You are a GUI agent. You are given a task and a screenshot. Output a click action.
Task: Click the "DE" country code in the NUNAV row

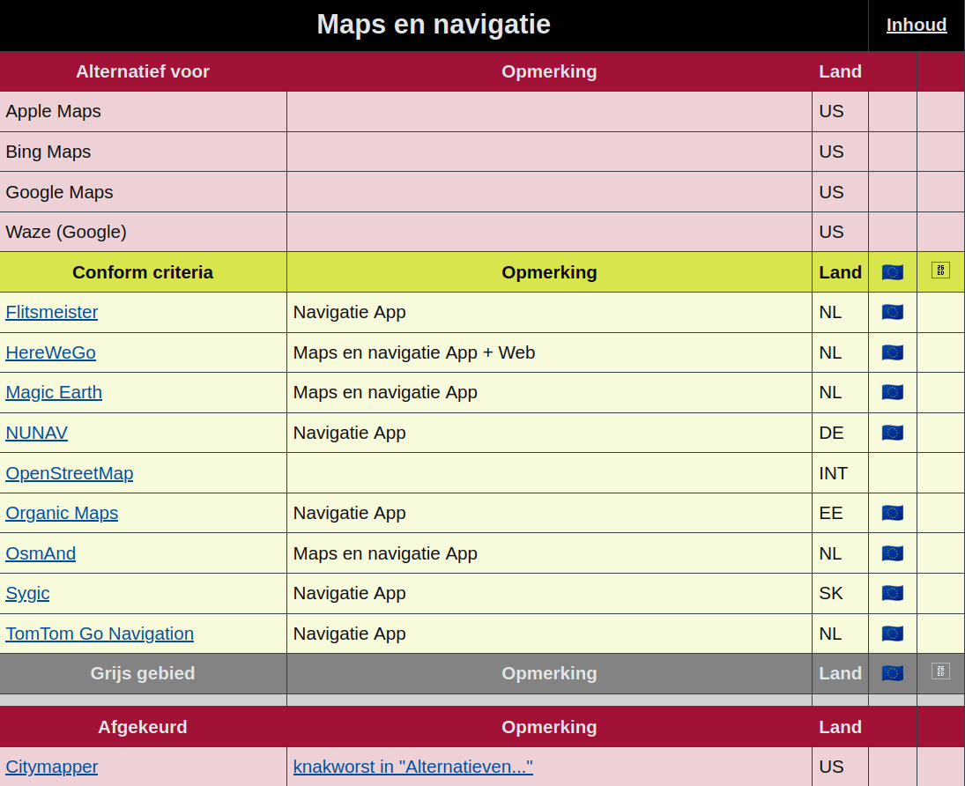point(831,433)
